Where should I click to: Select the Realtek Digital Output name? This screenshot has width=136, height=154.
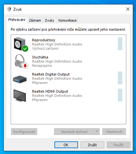(51, 74)
